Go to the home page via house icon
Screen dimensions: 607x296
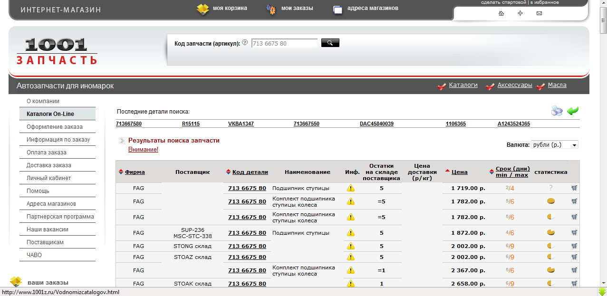tap(501, 13)
